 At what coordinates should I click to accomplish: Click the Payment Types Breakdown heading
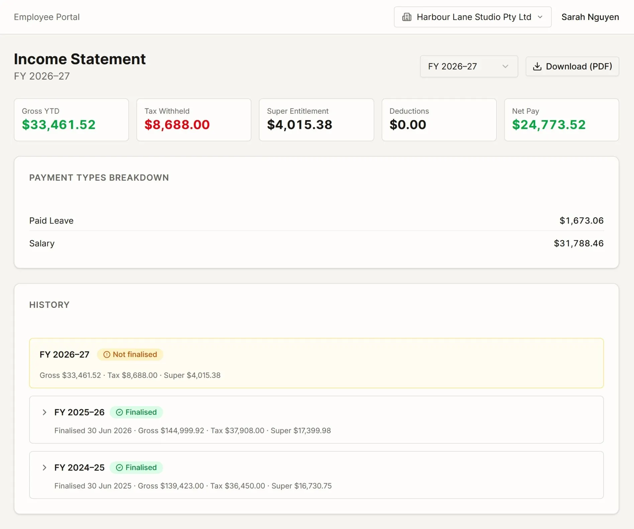click(x=99, y=178)
